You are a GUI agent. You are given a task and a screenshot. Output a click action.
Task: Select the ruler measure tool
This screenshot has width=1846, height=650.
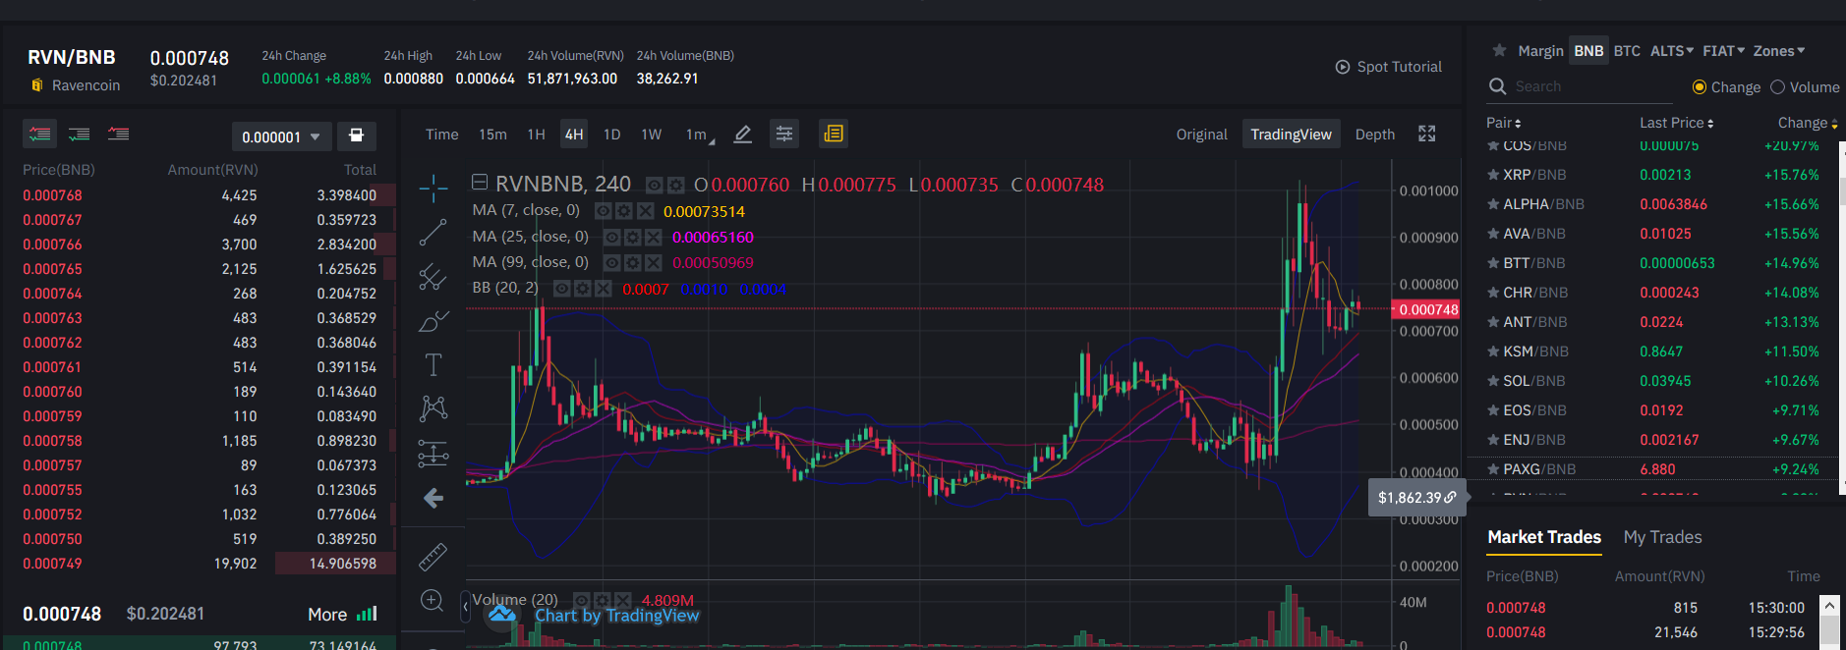pyautogui.click(x=433, y=557)
